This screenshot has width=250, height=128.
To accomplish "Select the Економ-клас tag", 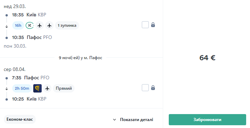I will pyautogui.click(x=20, y=119).
